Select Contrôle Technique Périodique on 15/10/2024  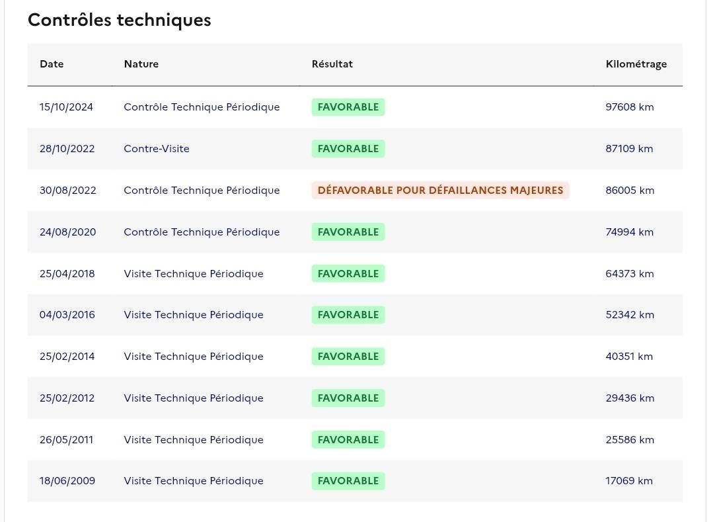(202, 107)
